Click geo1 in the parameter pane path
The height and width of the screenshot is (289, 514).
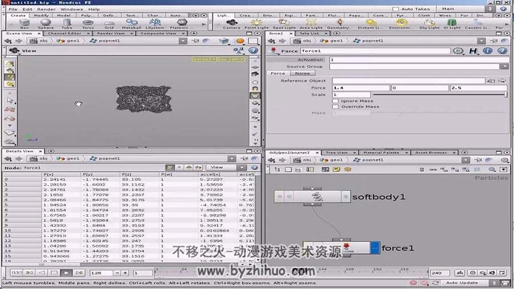[x=332, y=41]
